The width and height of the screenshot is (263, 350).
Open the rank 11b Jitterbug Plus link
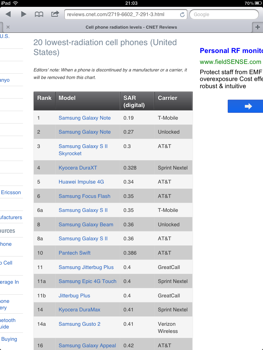tap(74, 296)
